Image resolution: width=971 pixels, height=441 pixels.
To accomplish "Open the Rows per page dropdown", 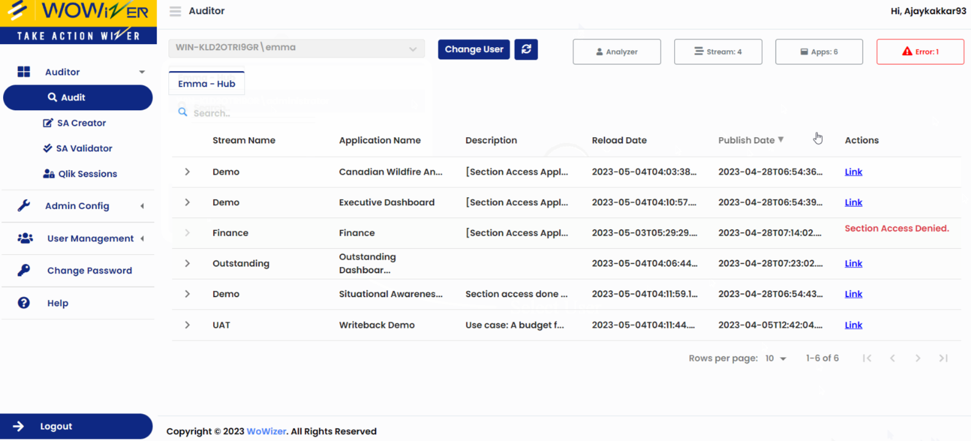I will pyautogui.click(x=776, y=358).
